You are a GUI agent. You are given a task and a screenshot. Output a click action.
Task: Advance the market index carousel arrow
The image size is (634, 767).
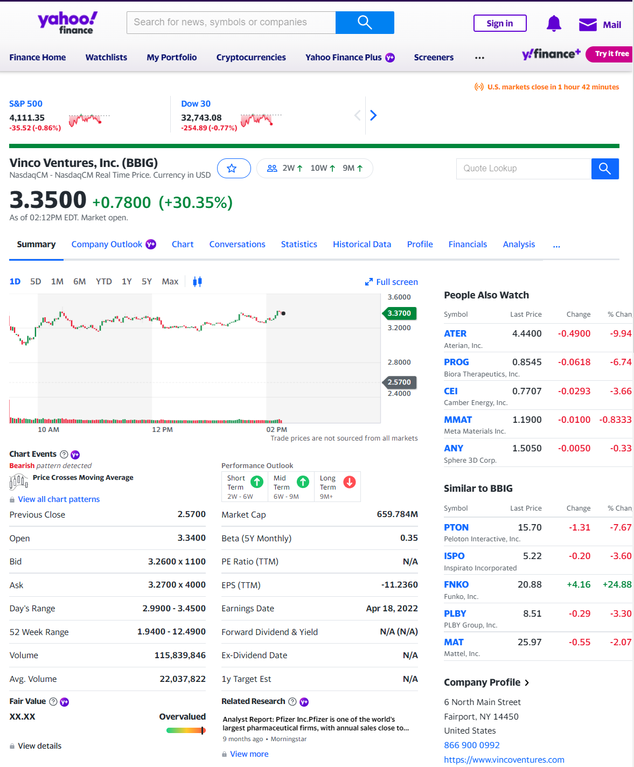pos(373,115)
